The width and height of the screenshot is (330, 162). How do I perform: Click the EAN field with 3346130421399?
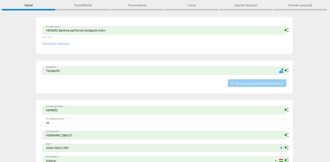tap(164, 148)
